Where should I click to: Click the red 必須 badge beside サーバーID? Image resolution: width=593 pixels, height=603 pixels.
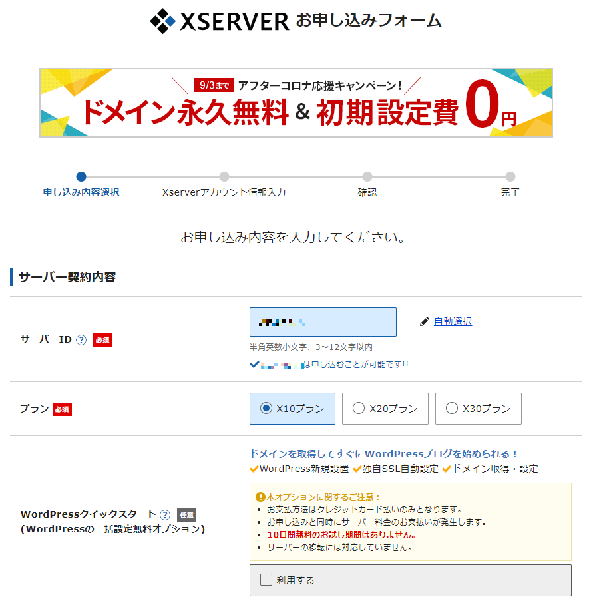click(102, 340)
